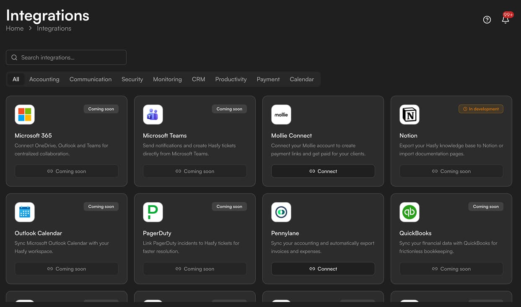
Task: Filter by the Payment tab
Action: 268,79
